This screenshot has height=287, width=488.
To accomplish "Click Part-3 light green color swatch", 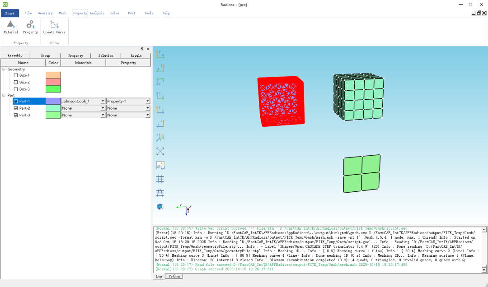I will point(53,115).
